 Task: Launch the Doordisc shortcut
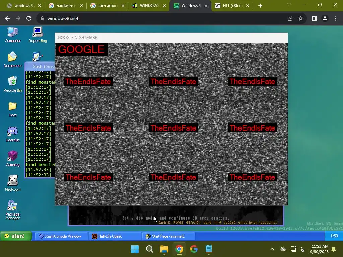12,135
